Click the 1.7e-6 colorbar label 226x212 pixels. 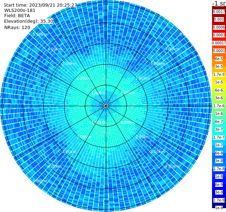tap(219, 106)
